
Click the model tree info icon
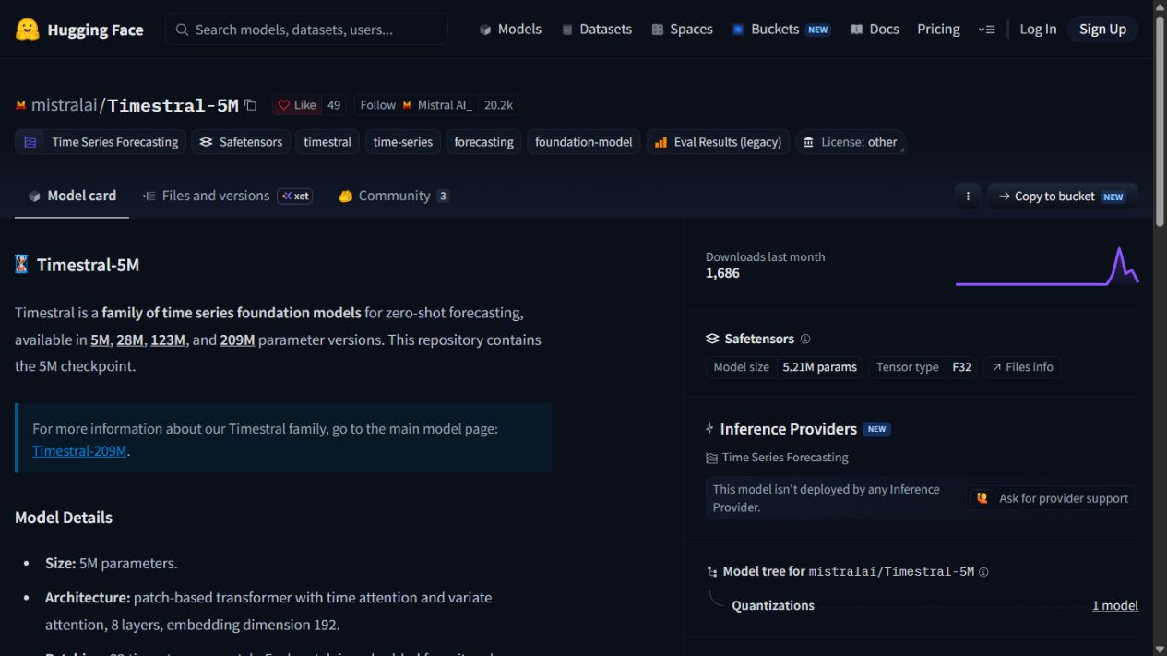[983, 572]
